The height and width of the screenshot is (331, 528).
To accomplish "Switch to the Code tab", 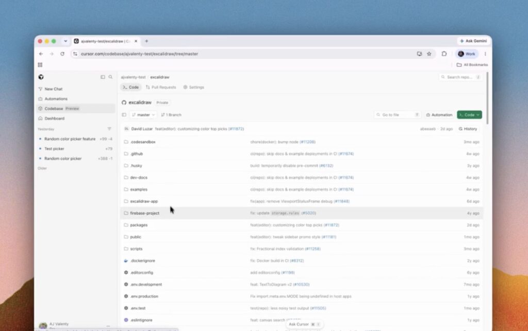I will pos(130,88).
